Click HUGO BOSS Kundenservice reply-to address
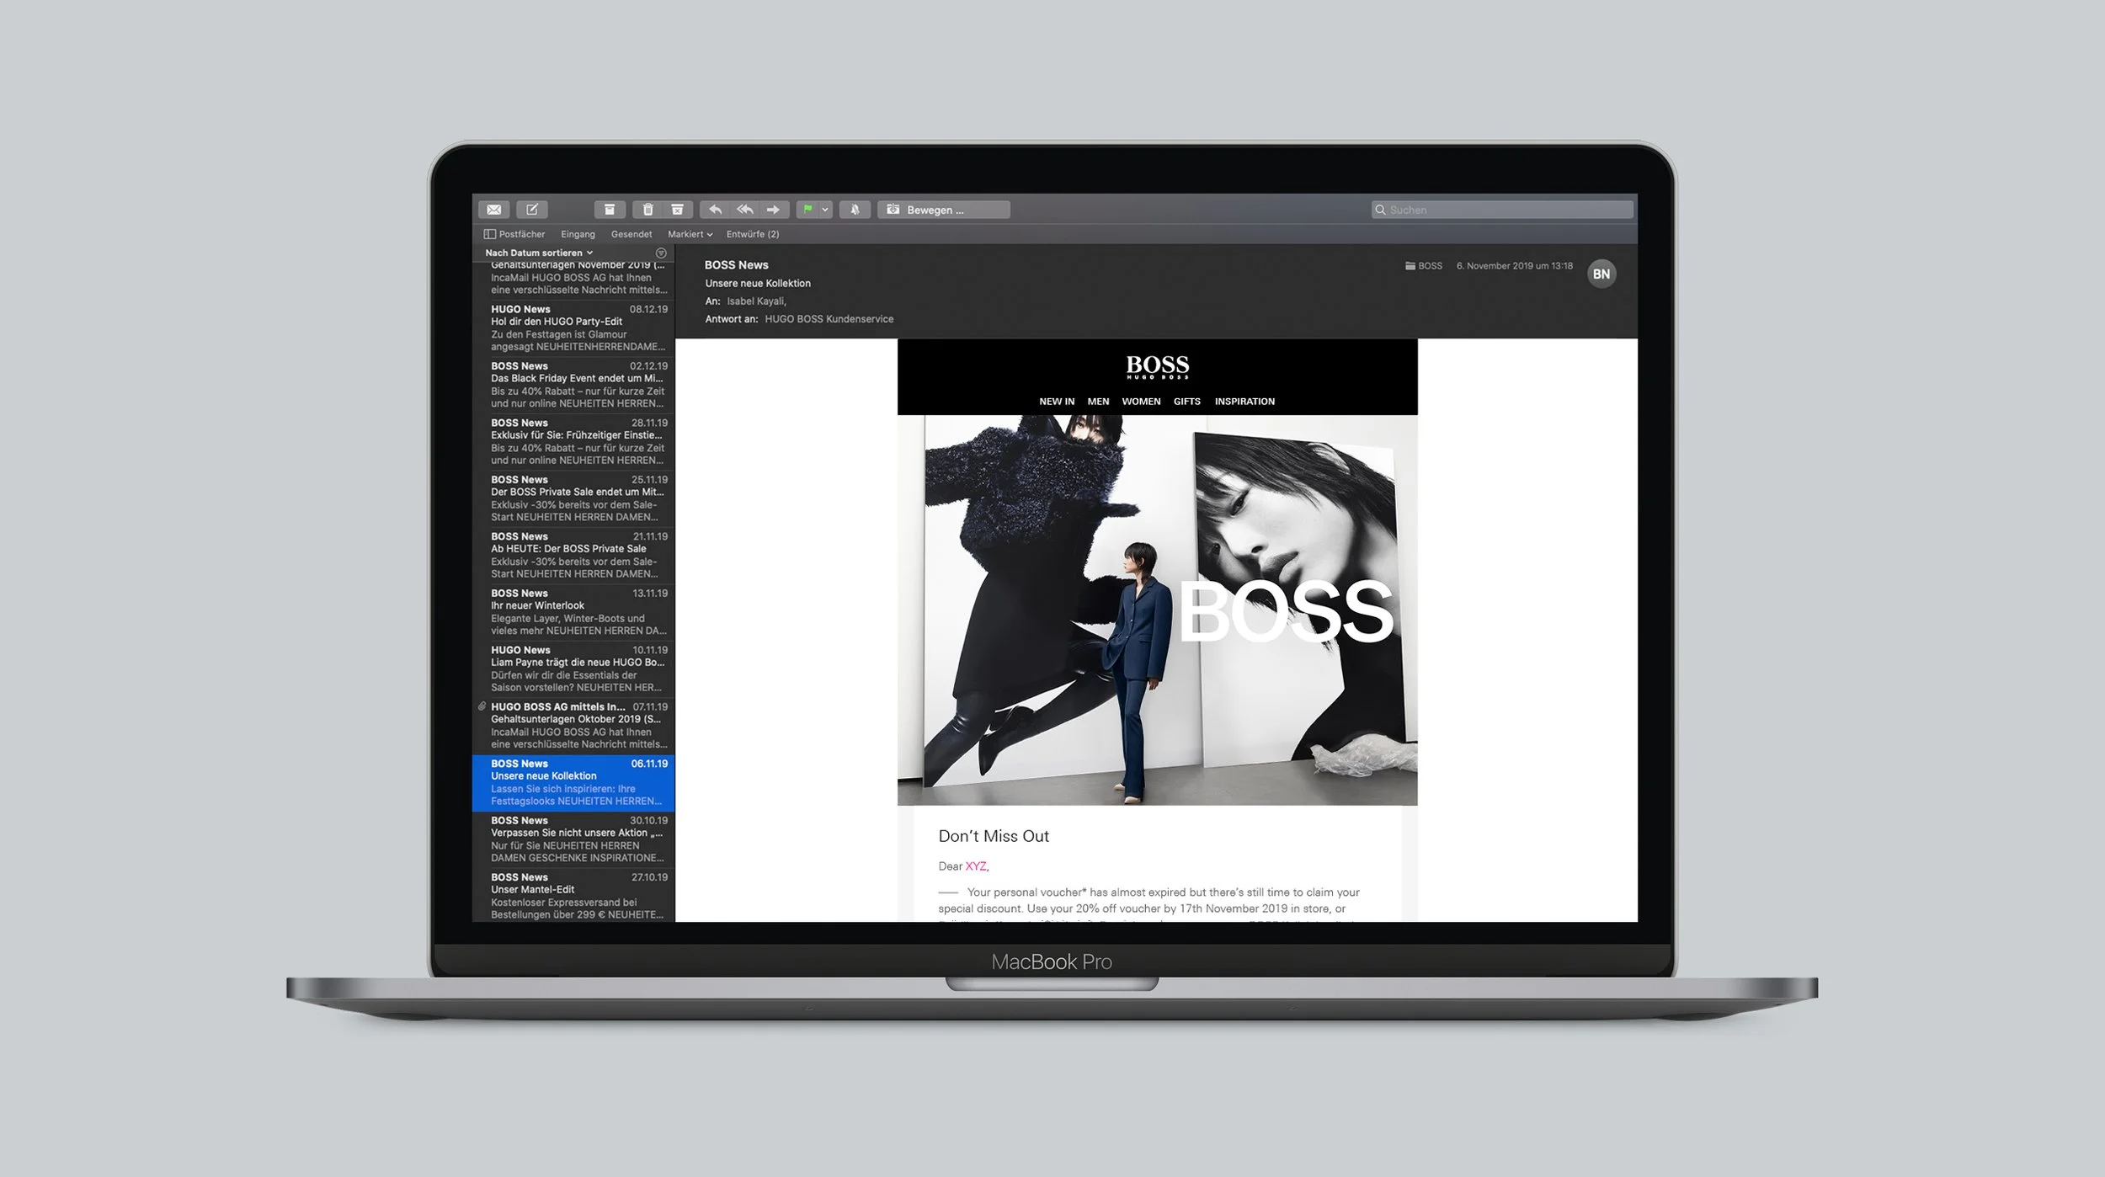Viewport: 2105px width, 1177px height. pyautogui.click(x=829, y=319)
